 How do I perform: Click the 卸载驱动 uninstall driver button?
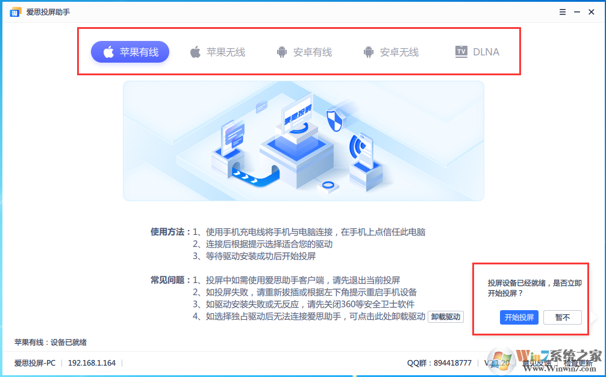pos(446,316)
